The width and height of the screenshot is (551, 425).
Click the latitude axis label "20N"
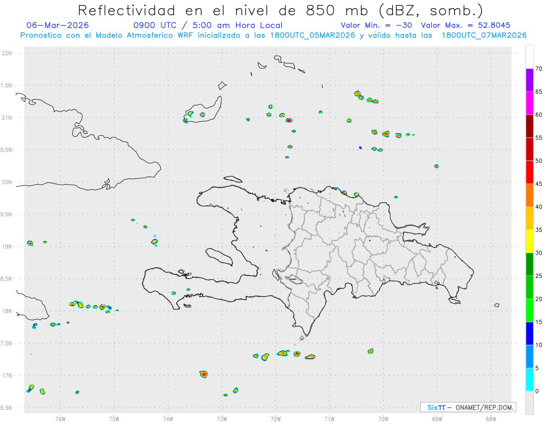point(8,182)
